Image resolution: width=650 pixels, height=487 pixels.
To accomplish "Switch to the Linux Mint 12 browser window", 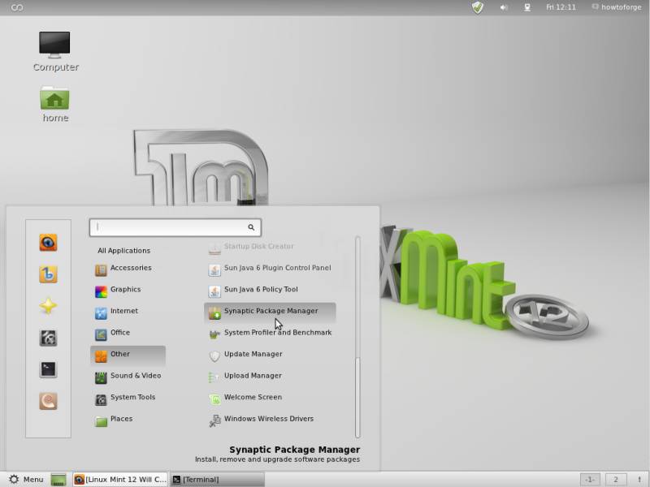I will coord(120,480).
